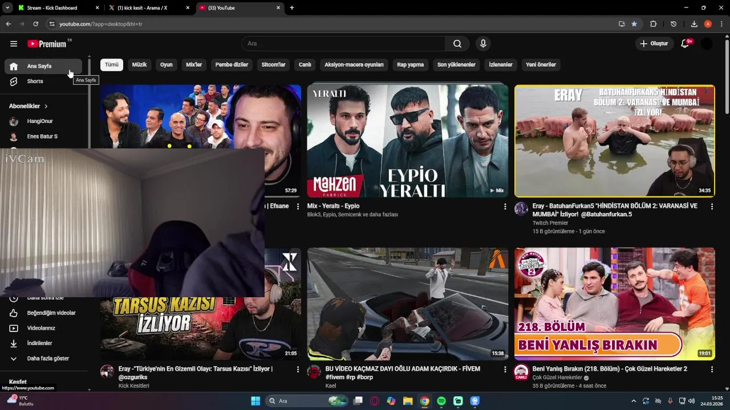This screenshot has width=730, height=410.
Task: Open the Windows Start menu
Action: click(255, 401)
